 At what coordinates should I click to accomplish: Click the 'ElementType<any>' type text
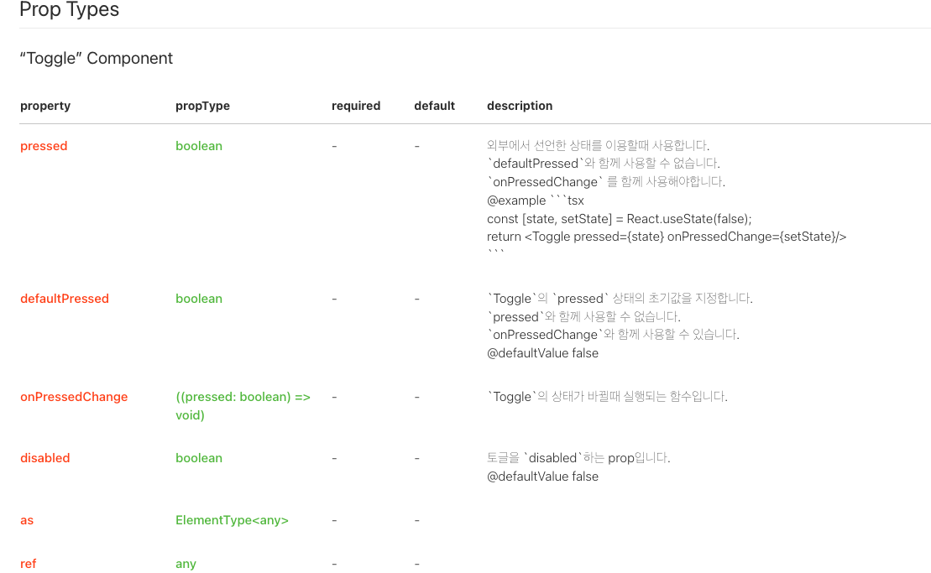(x=232, y=520)
